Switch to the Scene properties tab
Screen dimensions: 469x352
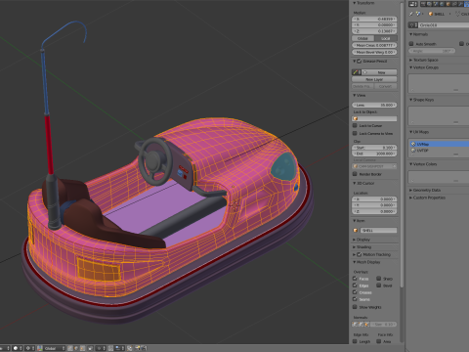pyautogui.click(x=436, y=4)
